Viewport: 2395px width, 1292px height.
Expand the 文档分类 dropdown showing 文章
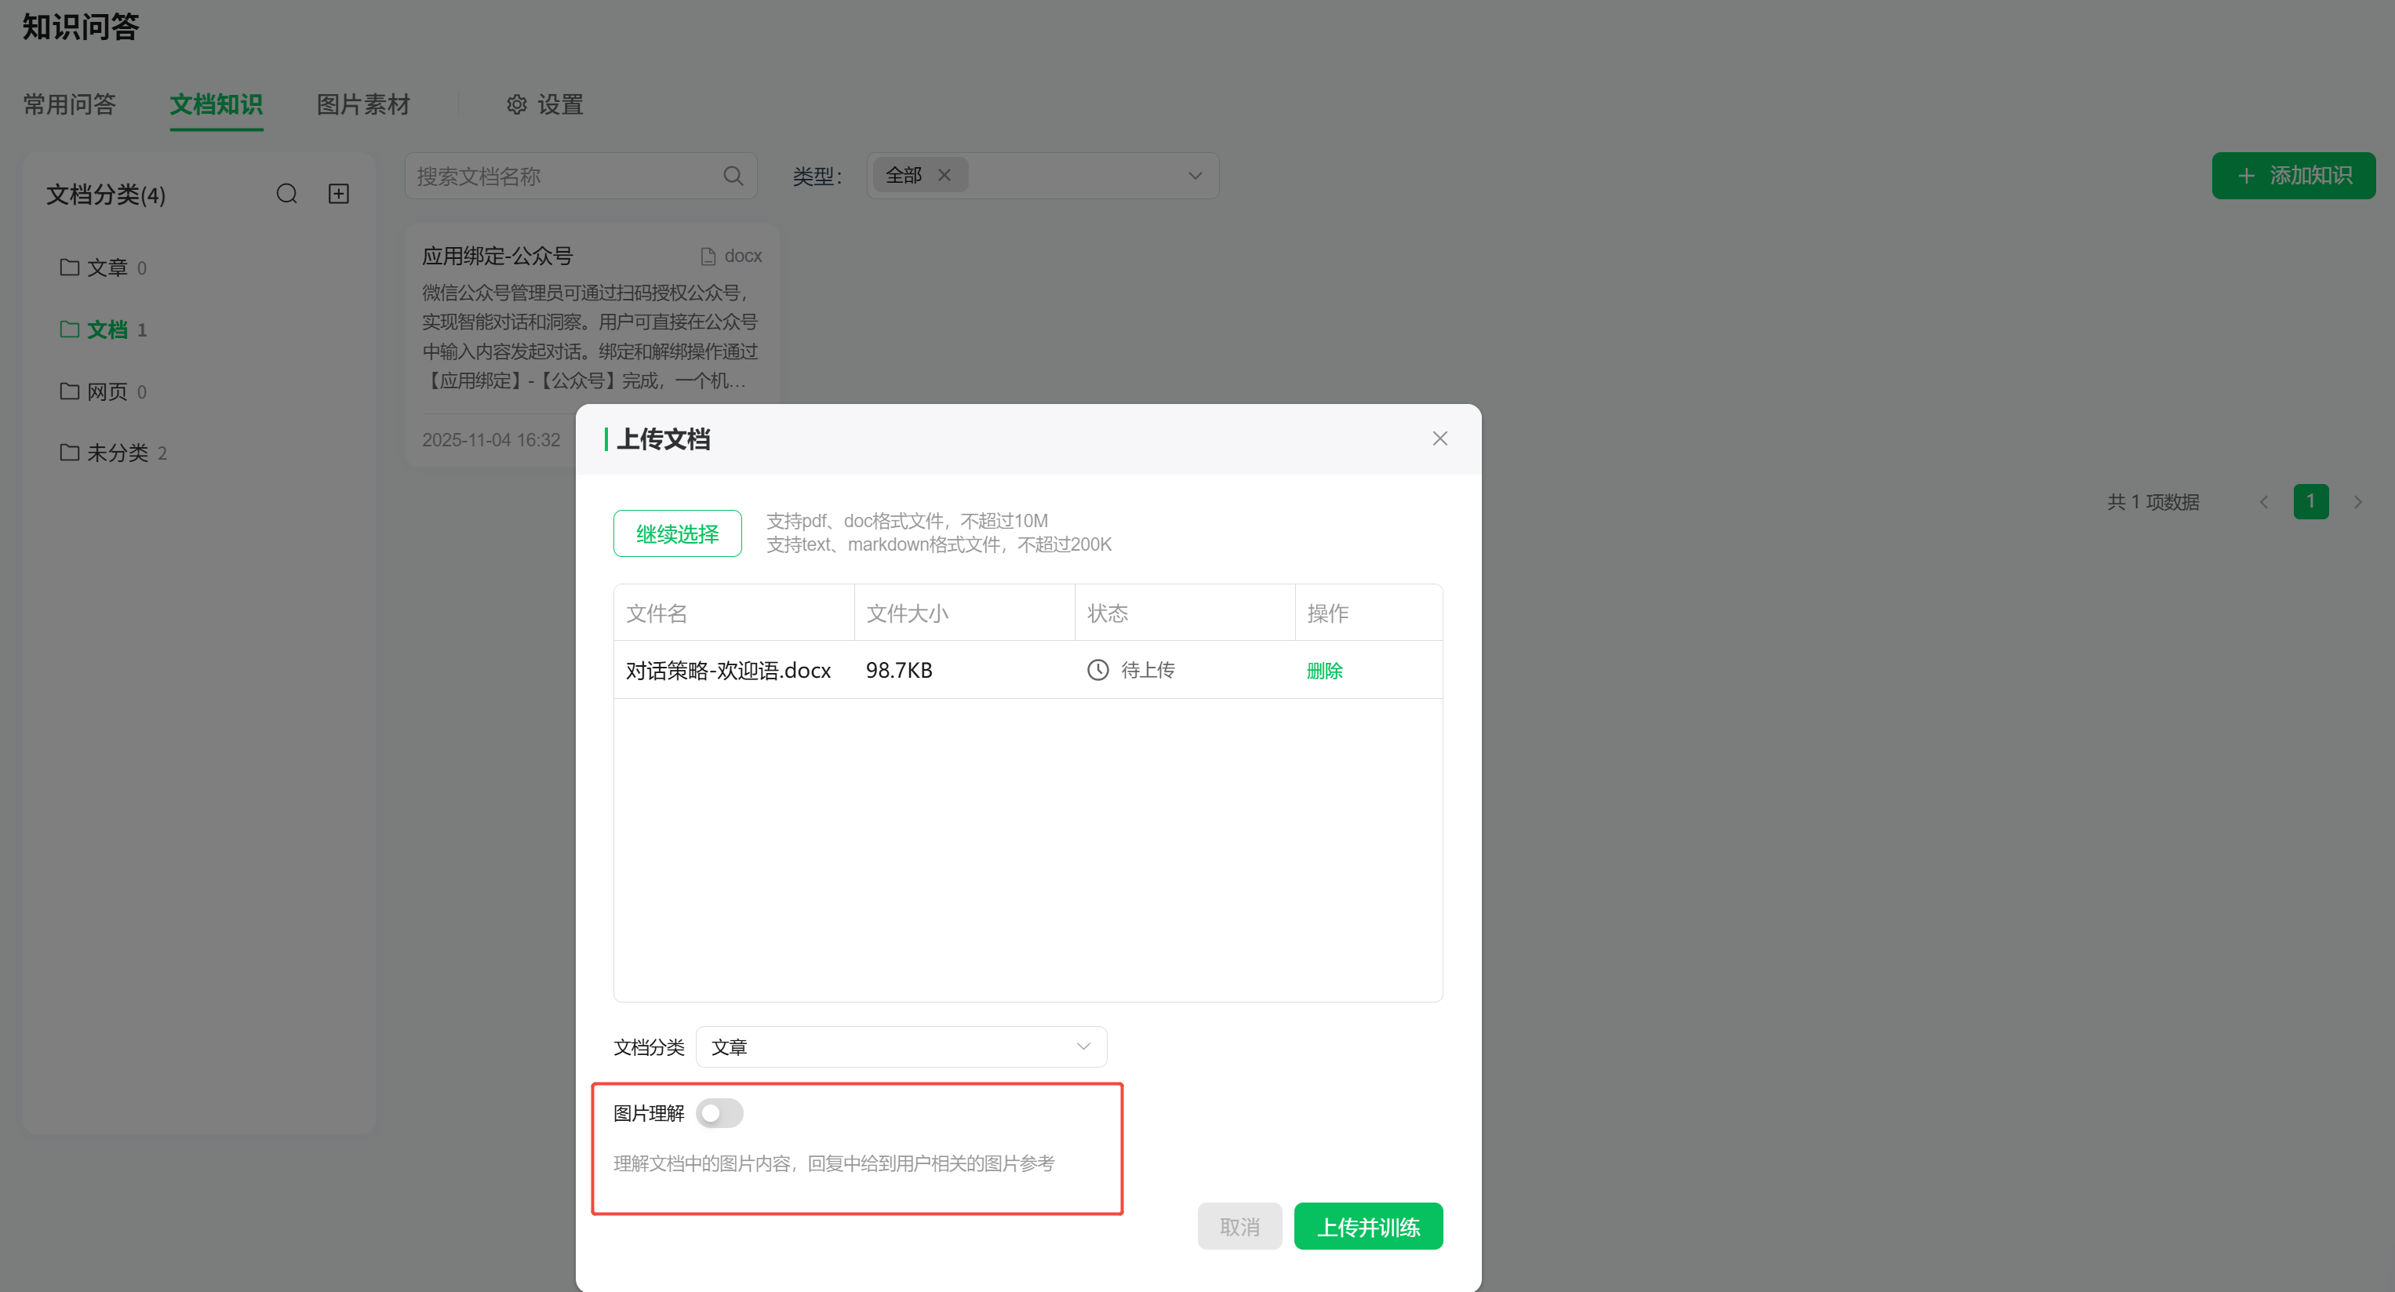(900, 1046)
